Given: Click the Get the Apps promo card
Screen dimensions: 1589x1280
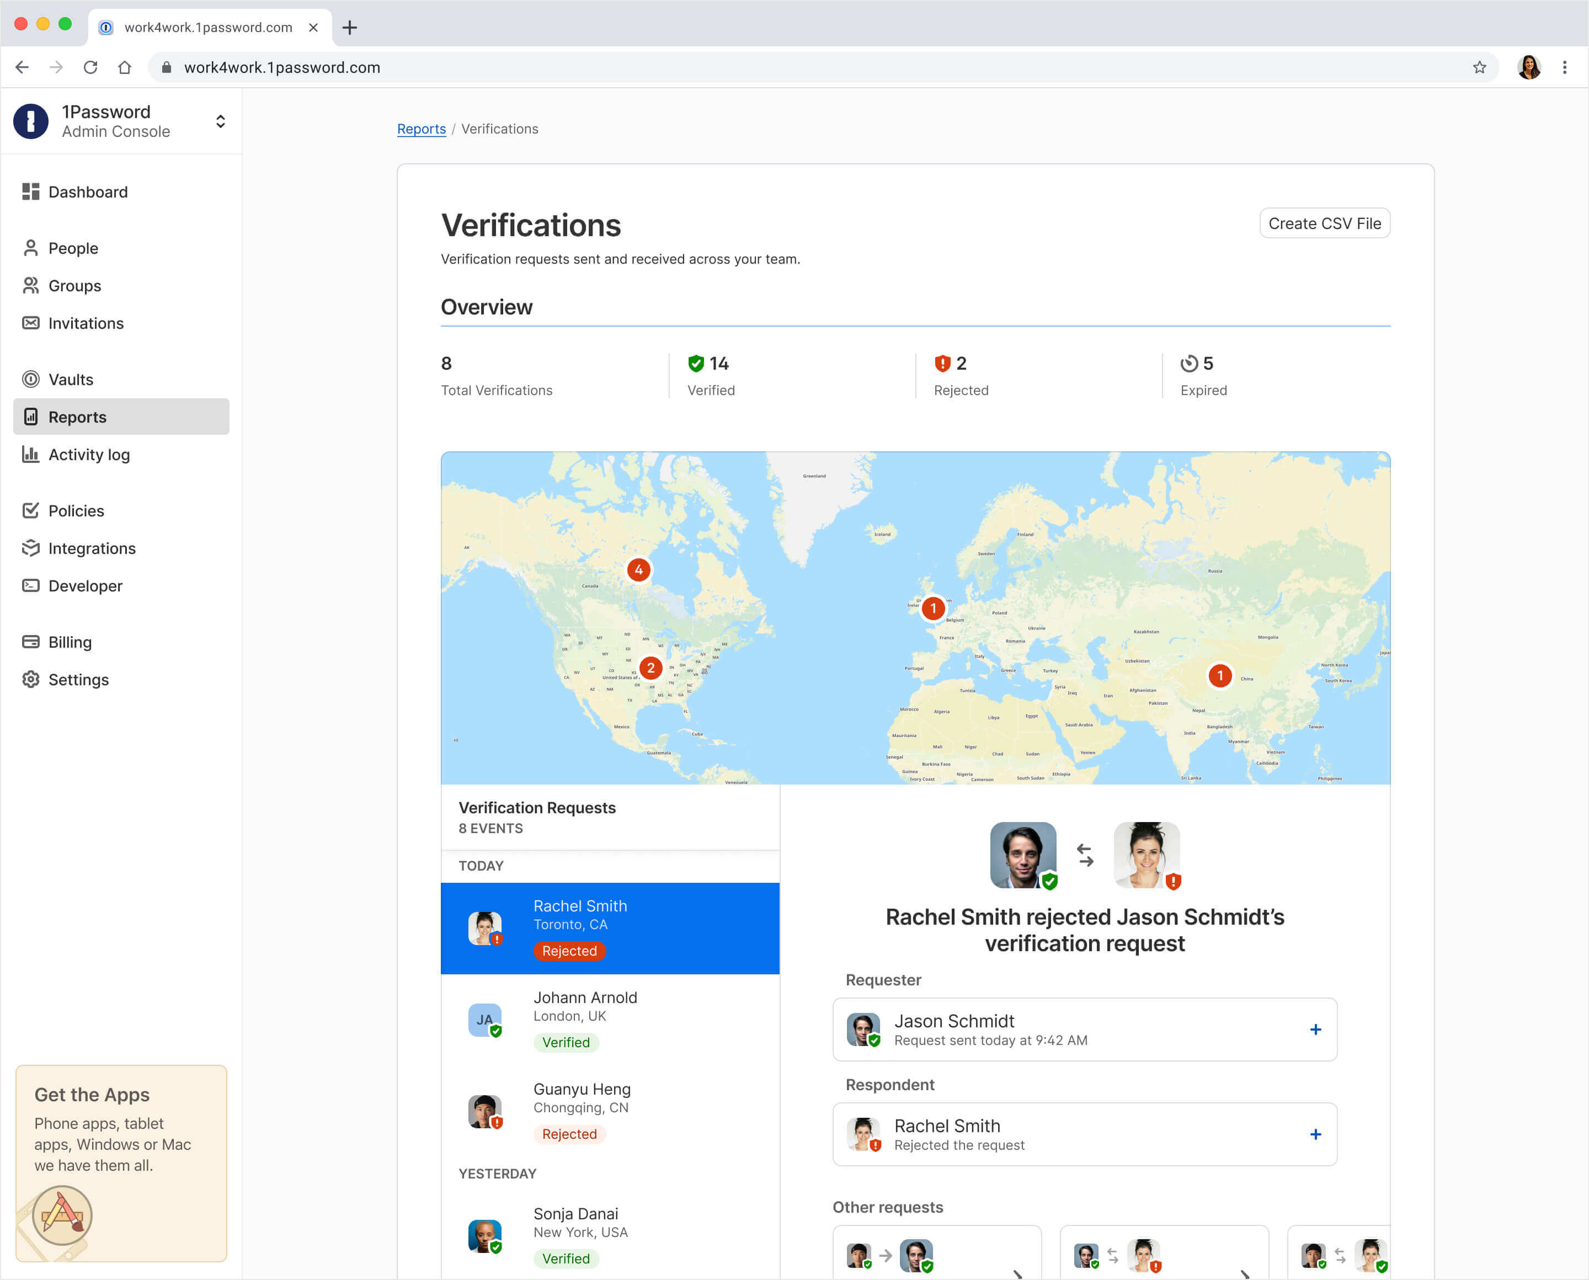Looking at the screenshot, I should [121, 1163].
